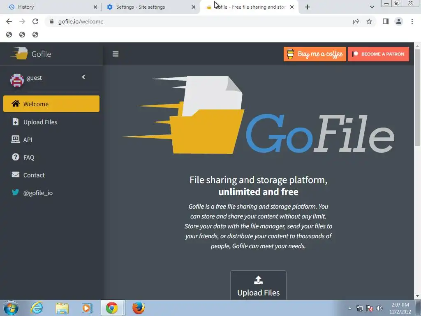
Task: Open the Chrome profile icon
Action: pyautogui.click(x=399, y=21)
